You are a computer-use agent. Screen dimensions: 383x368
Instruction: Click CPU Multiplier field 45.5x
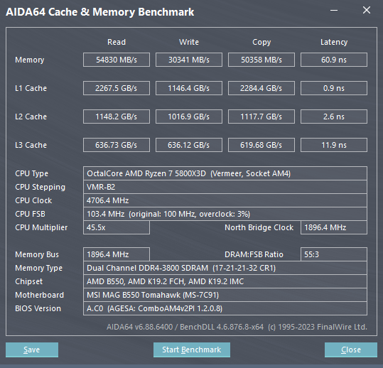click(x=117, y=227)
